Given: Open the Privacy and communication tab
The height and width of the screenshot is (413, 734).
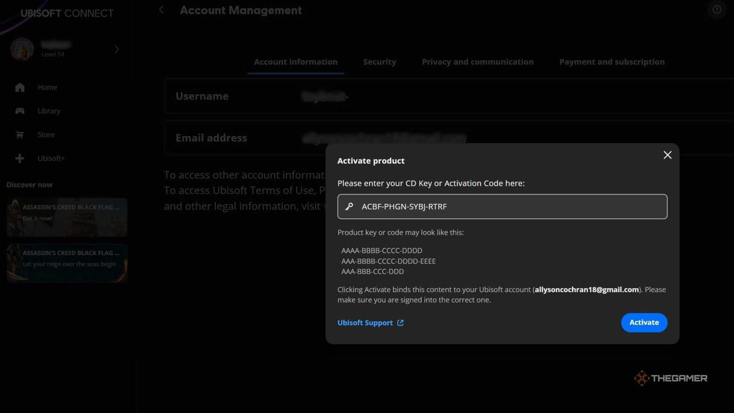Looking at the screenshot, I should point(477,62).
